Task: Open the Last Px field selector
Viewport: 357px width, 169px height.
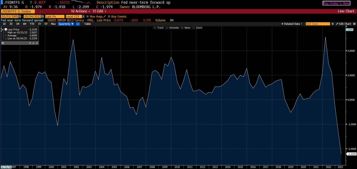Action: 55,17
